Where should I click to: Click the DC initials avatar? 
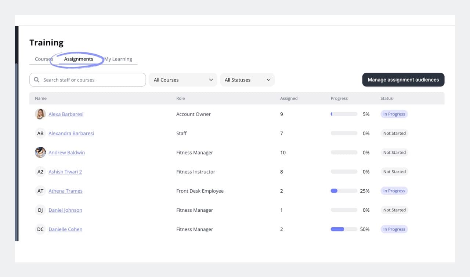[40, 229]
